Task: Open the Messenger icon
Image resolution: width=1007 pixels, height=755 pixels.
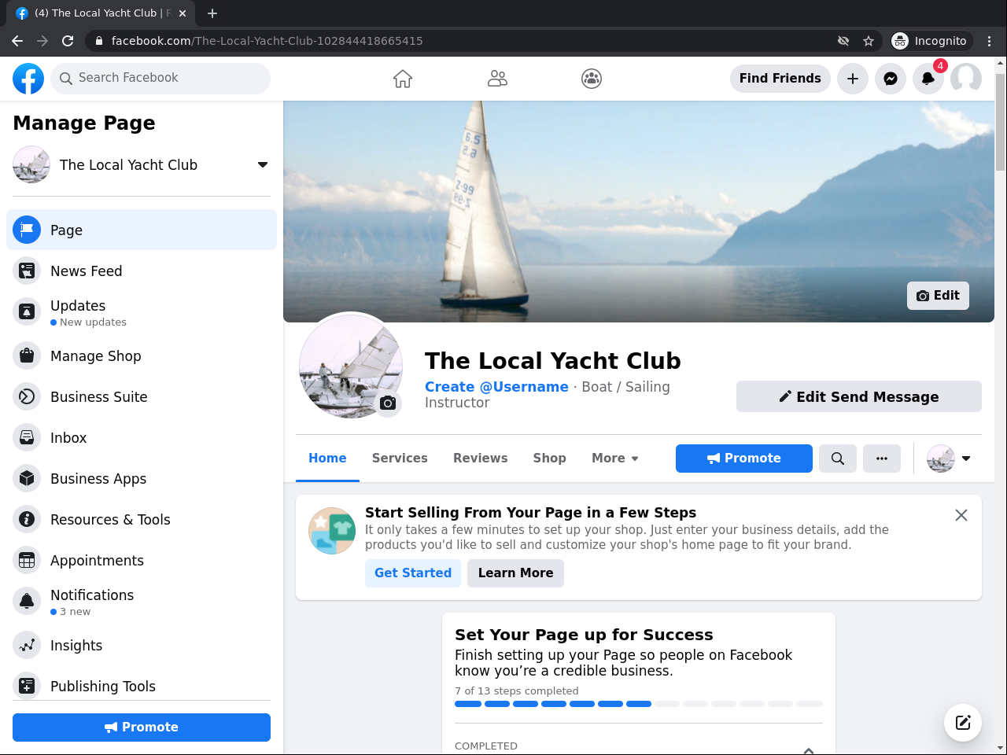Action: pyautogui.click(x=891, y=79)
